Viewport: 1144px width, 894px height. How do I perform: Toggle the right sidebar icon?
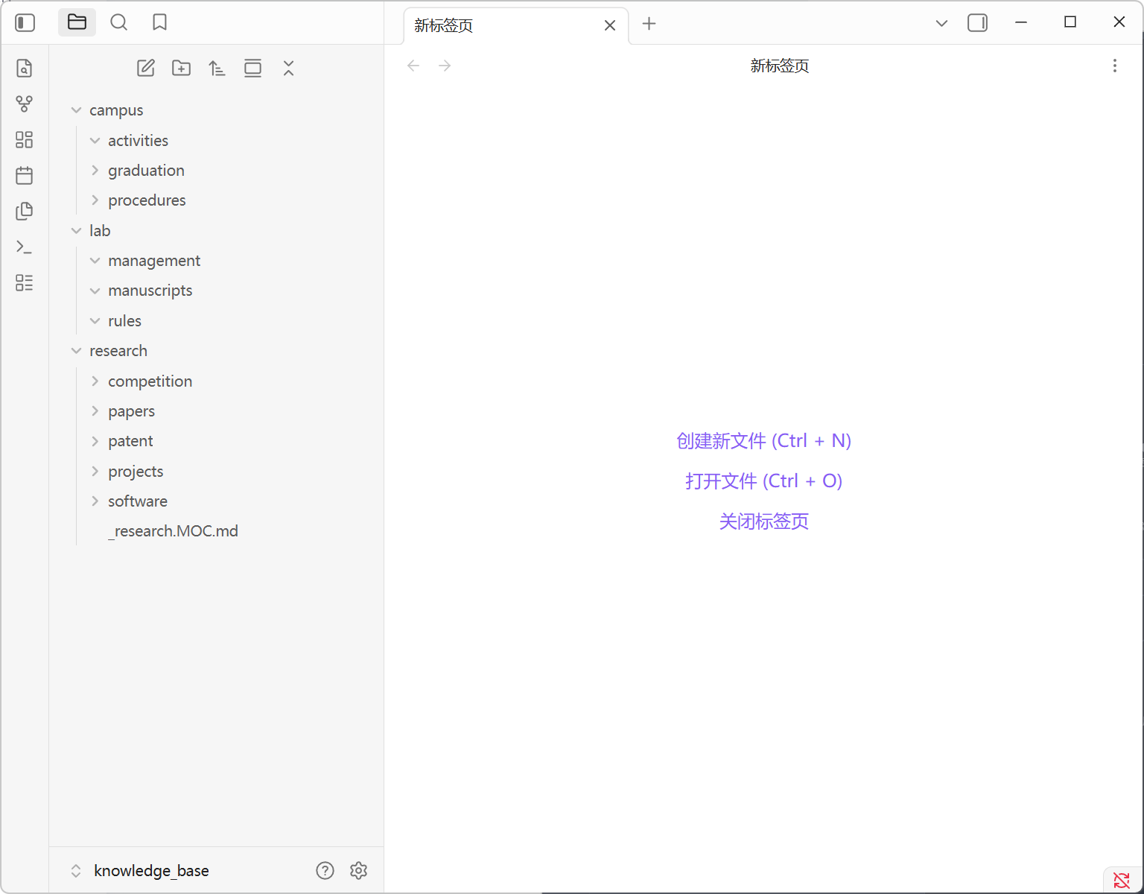pos(977,23)
